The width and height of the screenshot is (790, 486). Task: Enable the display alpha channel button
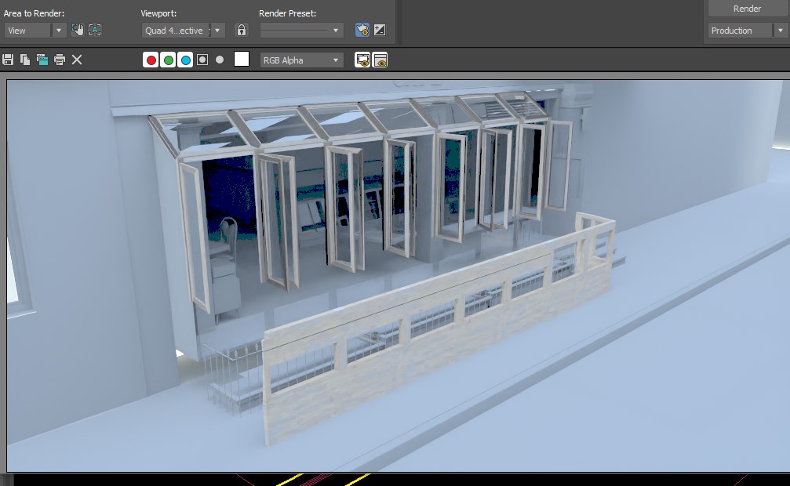(x=202, y=60)
